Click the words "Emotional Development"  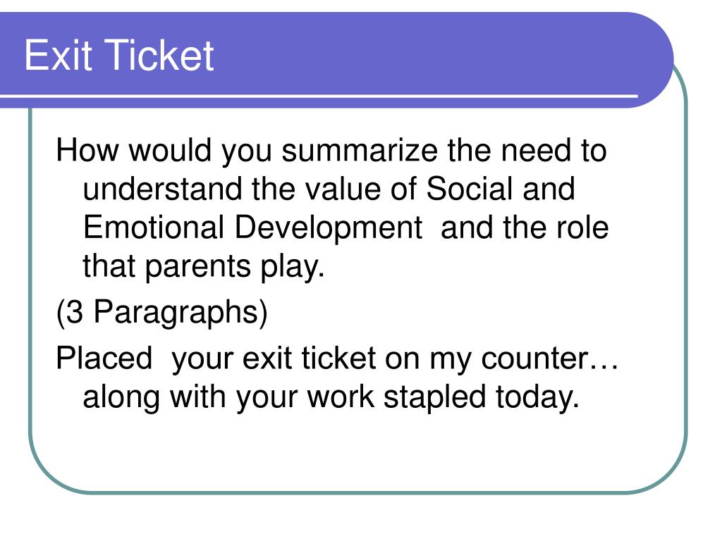tap(252, 228)
